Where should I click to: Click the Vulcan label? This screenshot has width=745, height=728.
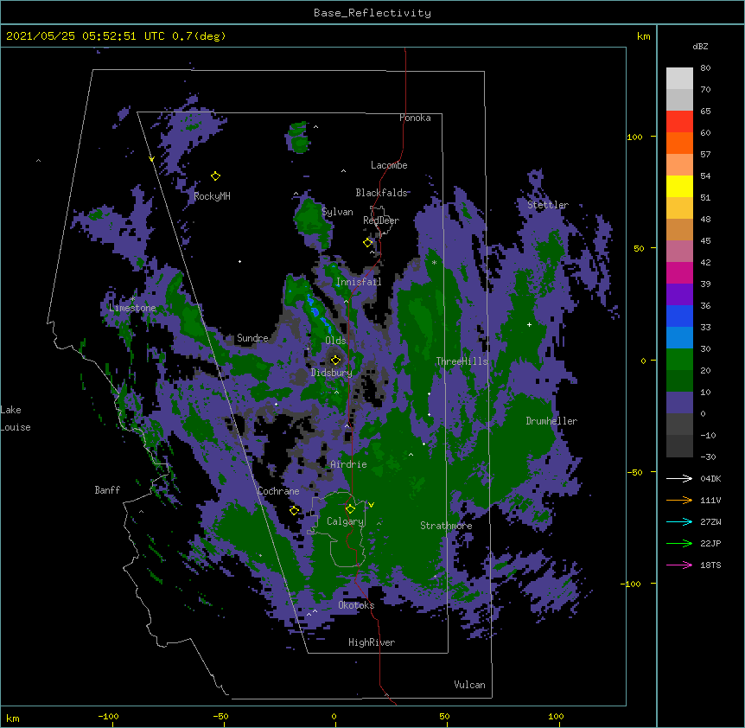[x=469, y=685]
